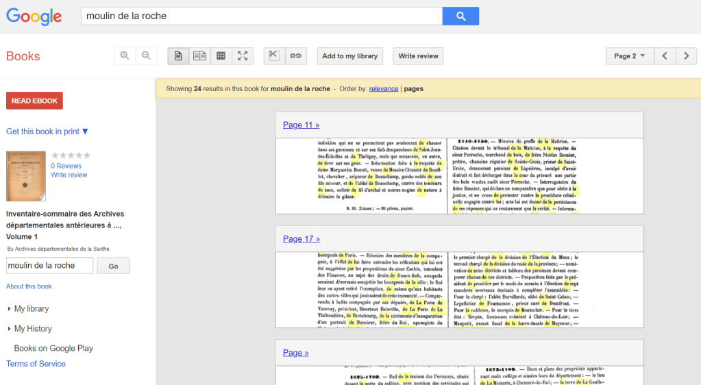The height and width of the screenshot is (385, 701).
Task: Zoom out of the book page
Action: click(x=146, y=56)
